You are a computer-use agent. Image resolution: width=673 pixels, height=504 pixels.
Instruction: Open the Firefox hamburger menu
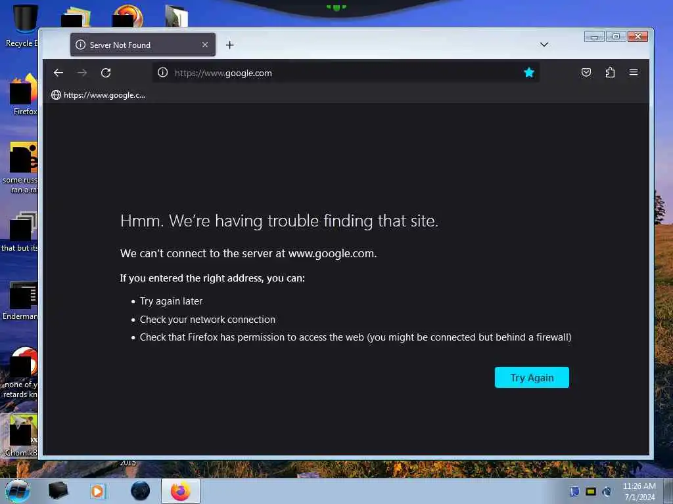(634, 72)
